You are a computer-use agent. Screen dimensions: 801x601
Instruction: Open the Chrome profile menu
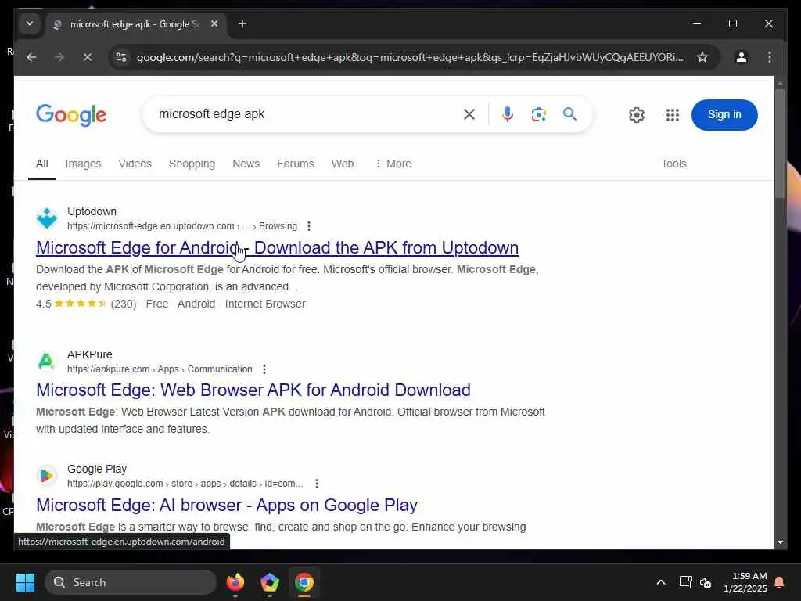tap(742, 57)
